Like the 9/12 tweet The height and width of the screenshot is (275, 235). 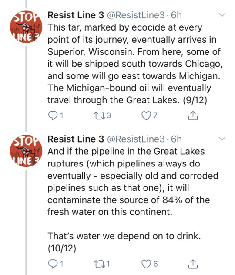coord(146,116)
